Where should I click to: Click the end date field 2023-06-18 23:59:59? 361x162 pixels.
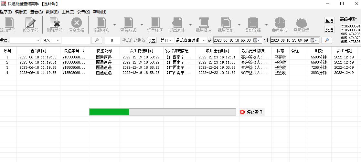pyautogui.click(x=295, y=40)
